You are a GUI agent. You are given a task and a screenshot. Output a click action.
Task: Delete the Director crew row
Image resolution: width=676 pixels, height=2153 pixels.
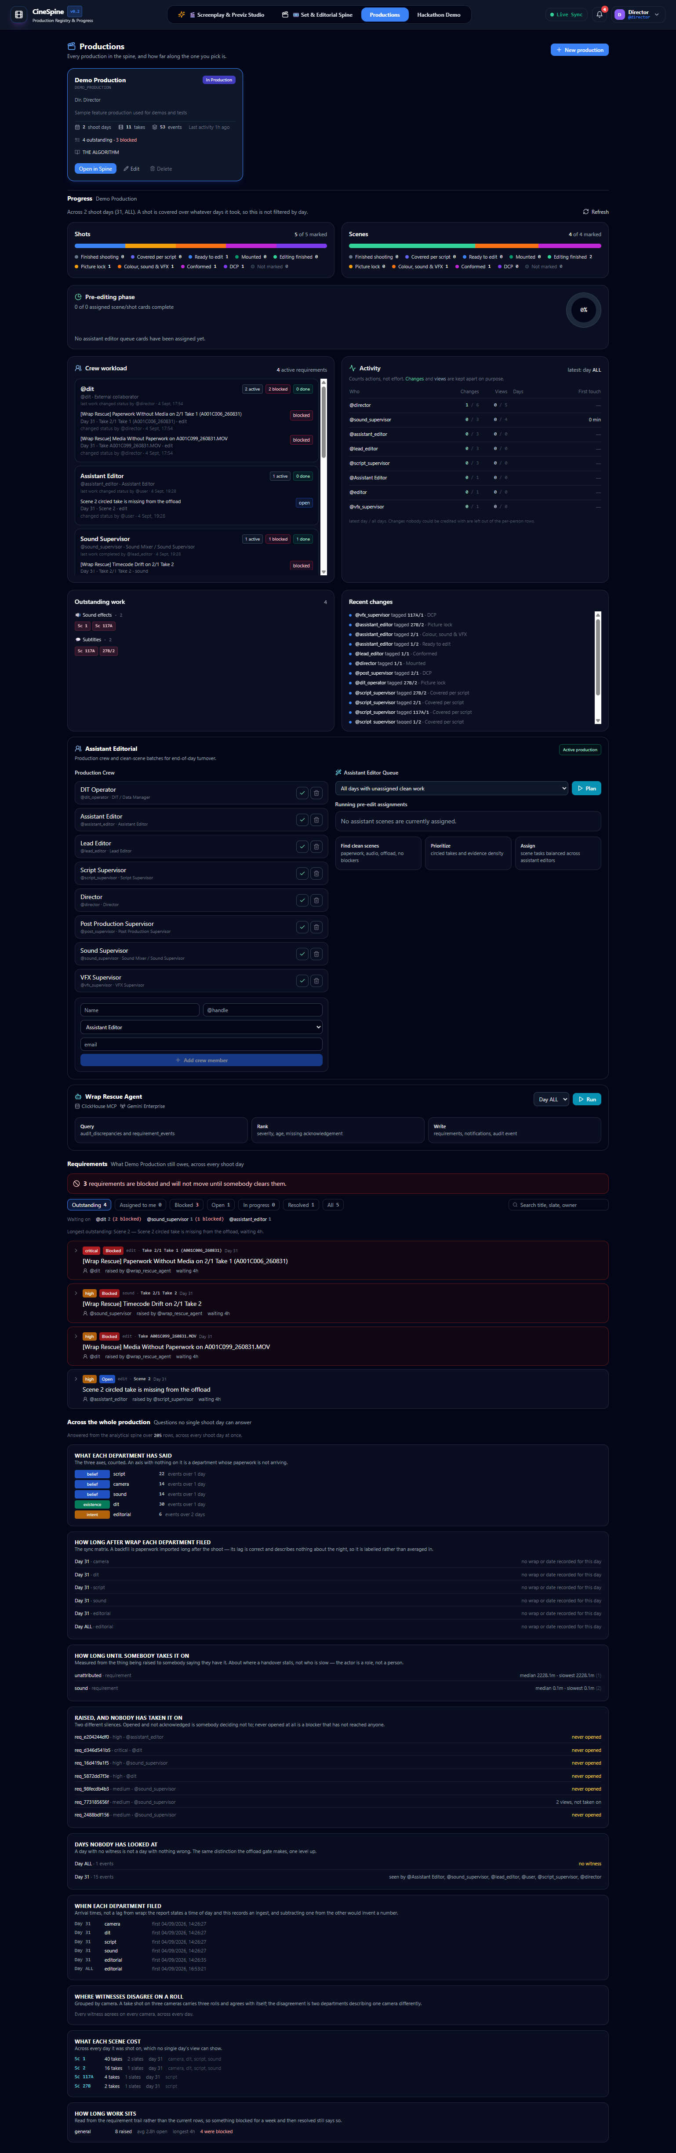[x=316, y=900]
